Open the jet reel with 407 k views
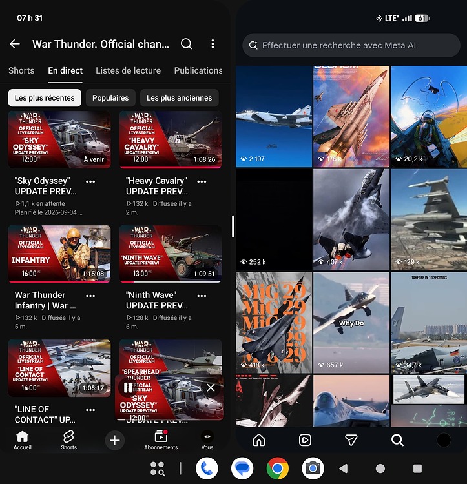 point(351,219)
